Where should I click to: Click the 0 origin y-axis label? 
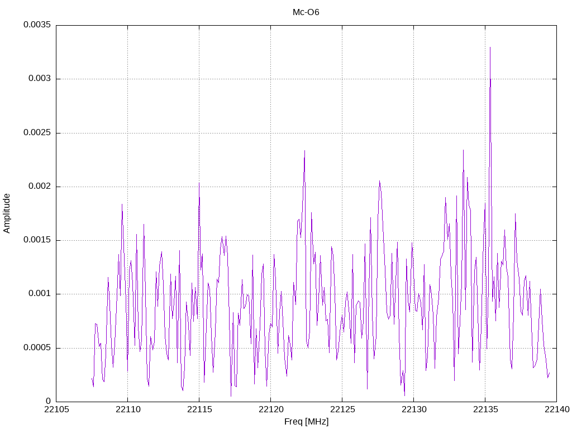pos(49,401)
